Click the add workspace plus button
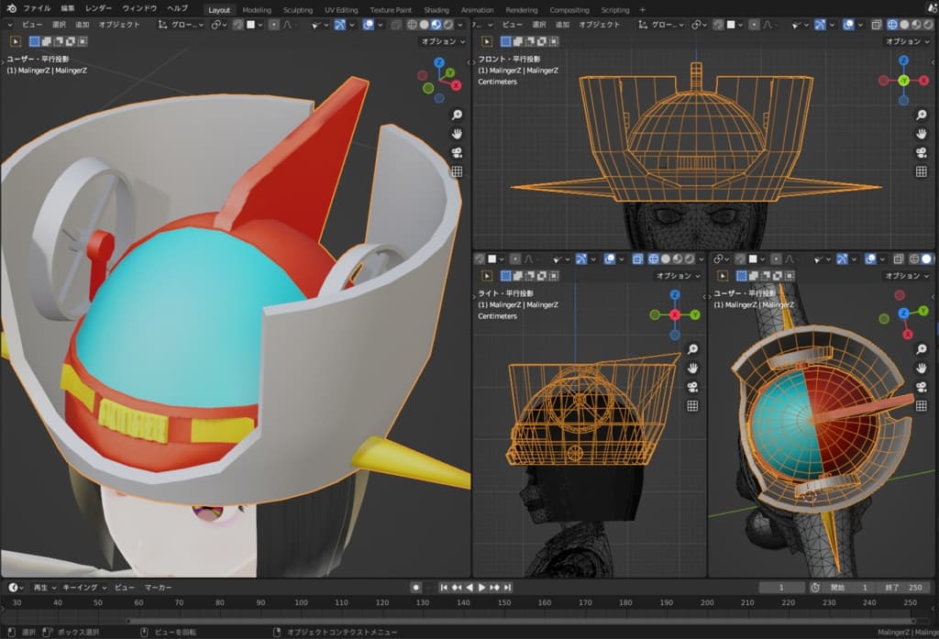The height and width of the screenshot is (639, 939). tap(642, 10)
